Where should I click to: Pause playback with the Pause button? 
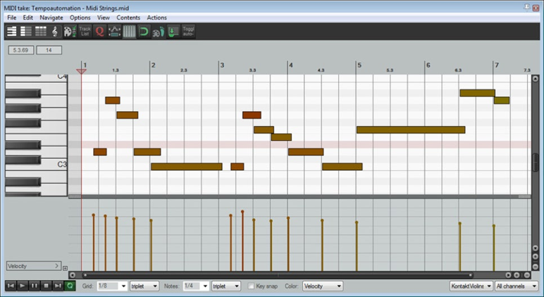(35, 286)
